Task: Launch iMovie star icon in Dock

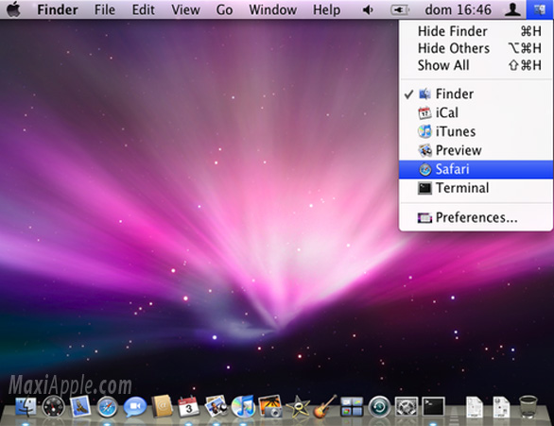Action: pyautogui.click(x=298, y=406)
